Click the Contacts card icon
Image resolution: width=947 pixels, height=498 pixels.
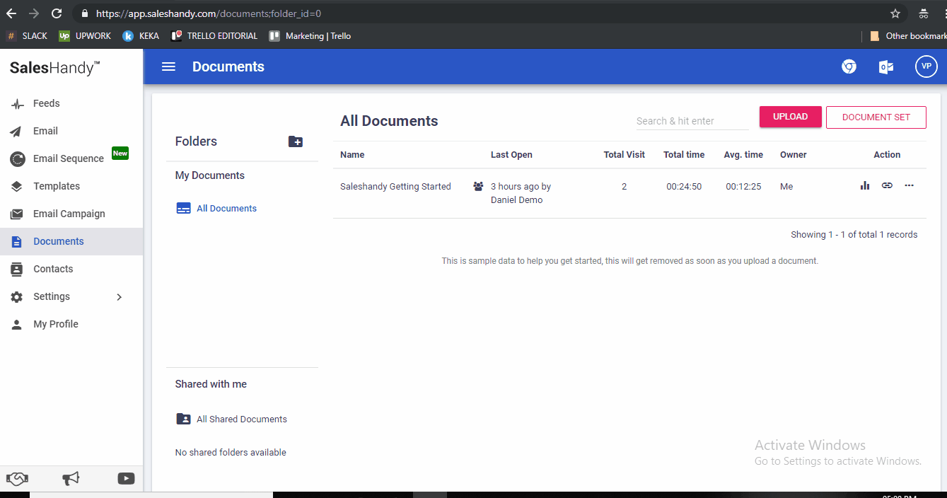[x=17, y=270]
